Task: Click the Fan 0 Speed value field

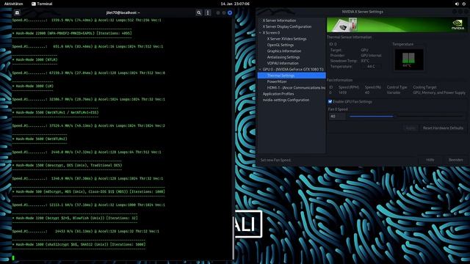Action: pyautogui.click(x=337, y=116)
